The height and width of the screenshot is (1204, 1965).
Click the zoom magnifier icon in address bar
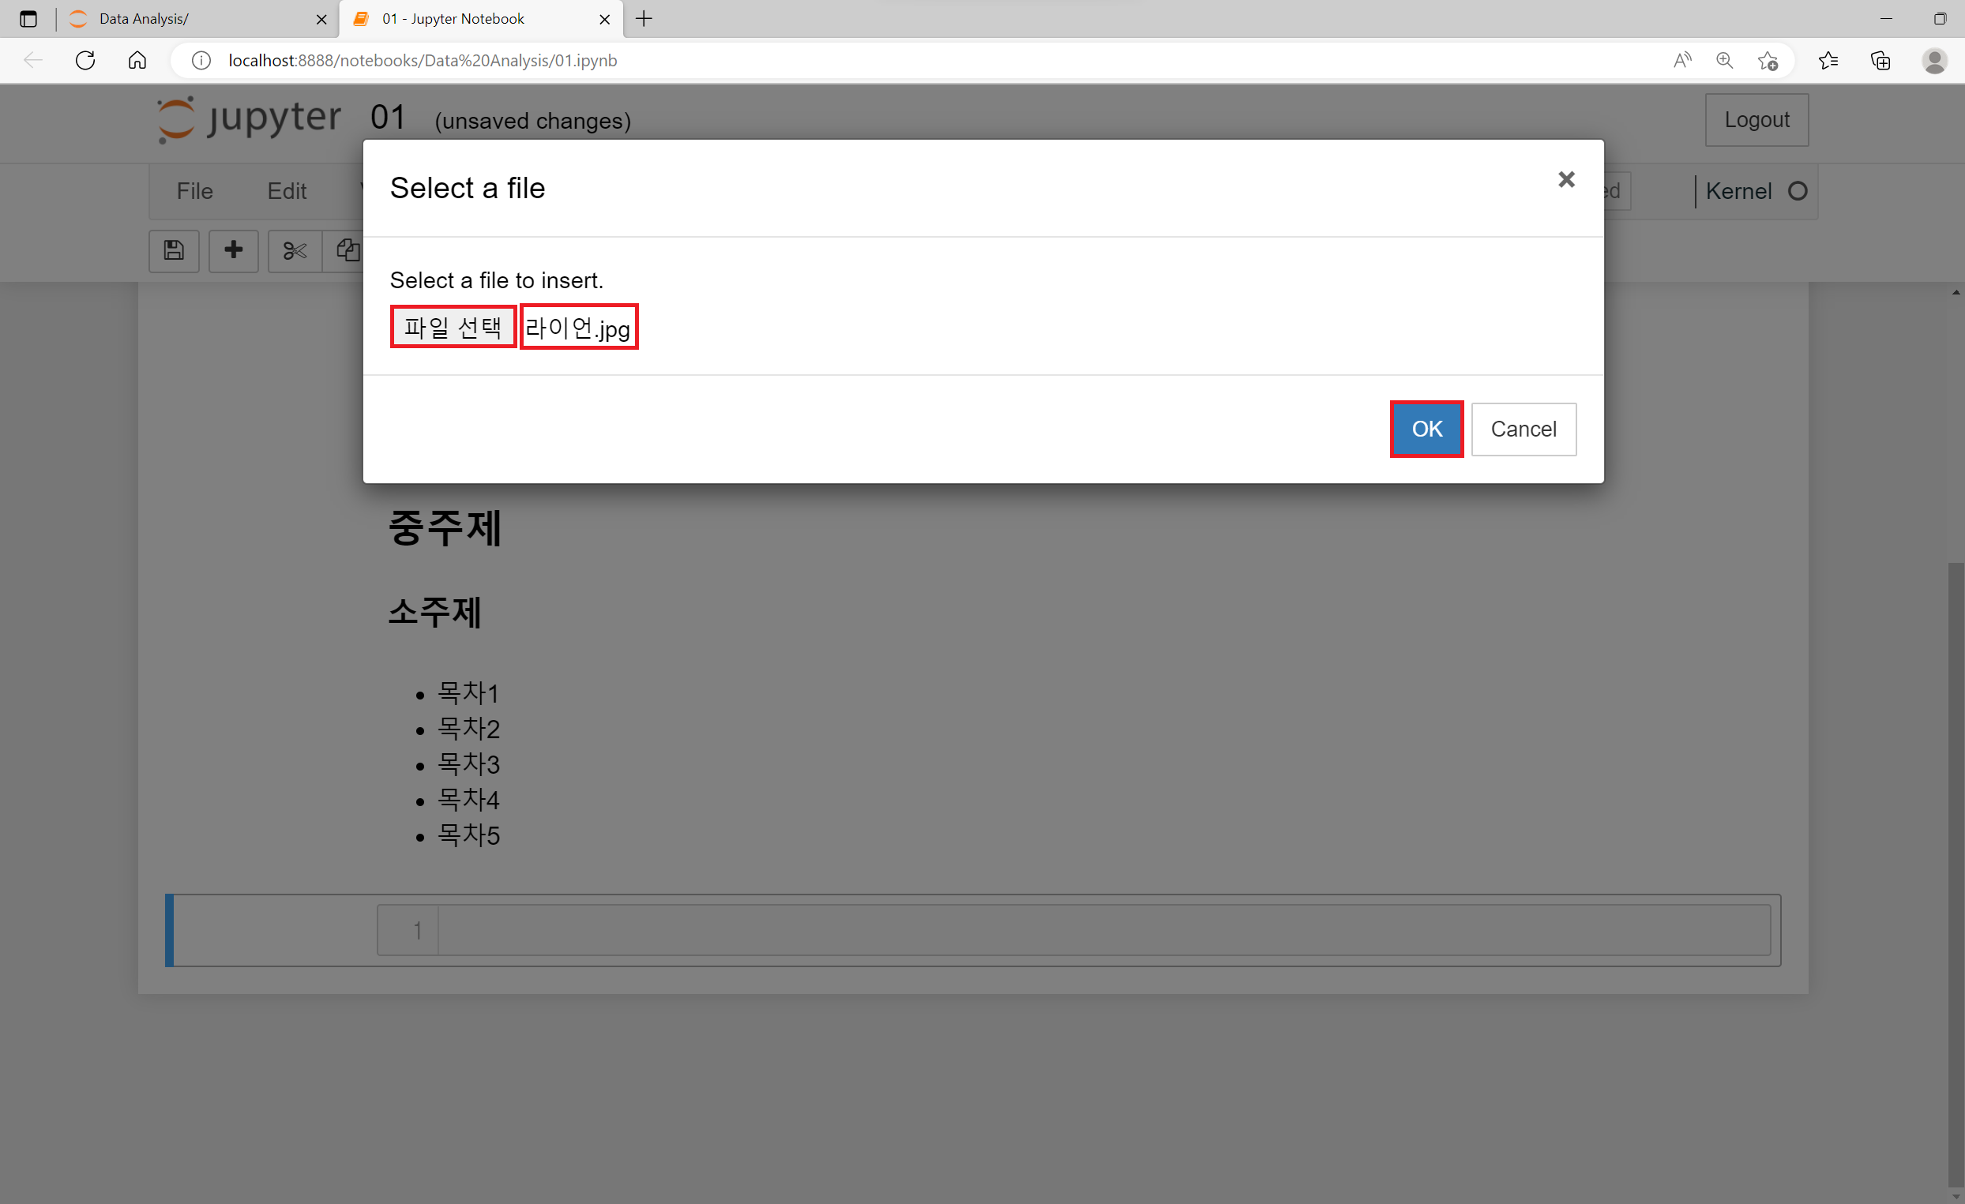coord(1724,61)
